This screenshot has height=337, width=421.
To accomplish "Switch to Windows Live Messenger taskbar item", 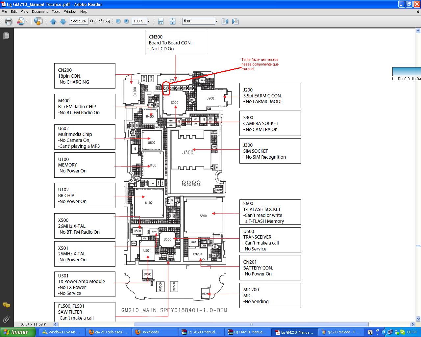I will tap(62, 332).
